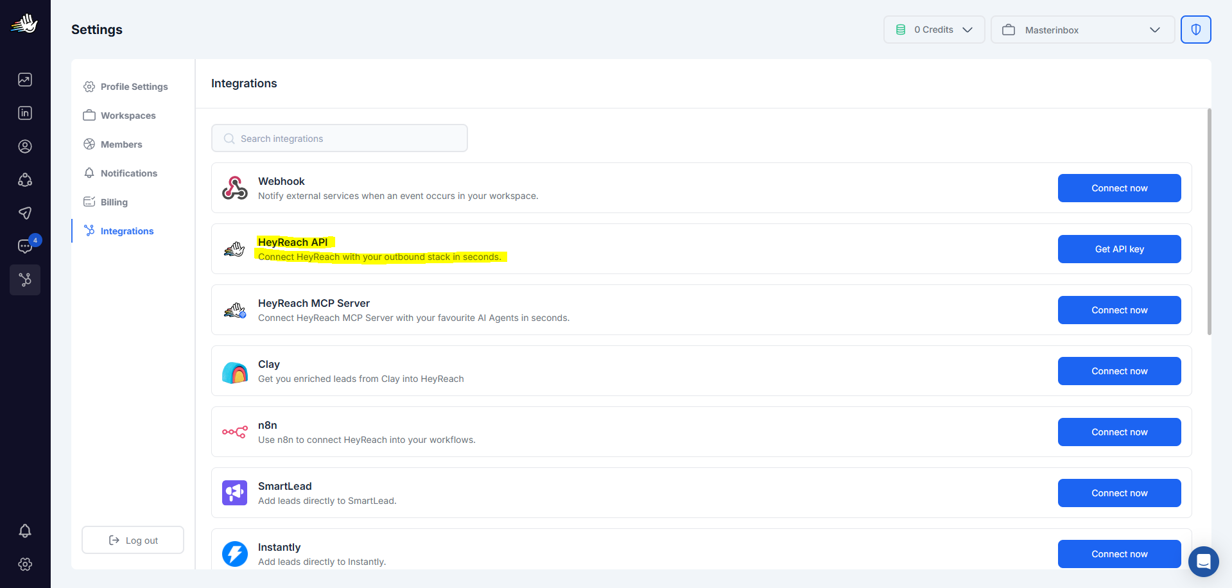The height and width of the screenshot is (588, 1232).
Task: Click the HeyReach logo at top left
Action: [24, 24]
